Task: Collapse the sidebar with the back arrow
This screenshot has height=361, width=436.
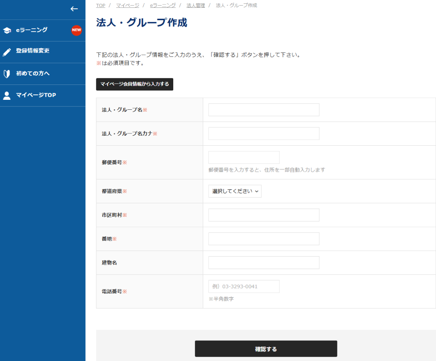Action: (74, 9)
